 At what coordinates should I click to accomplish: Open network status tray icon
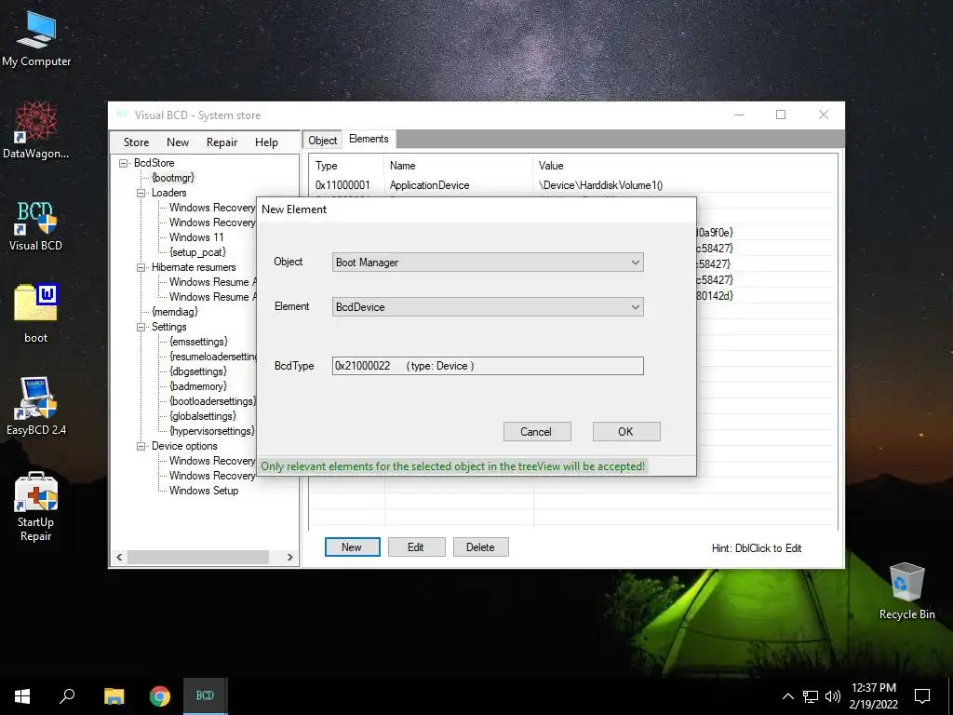(x=811, y=696)
